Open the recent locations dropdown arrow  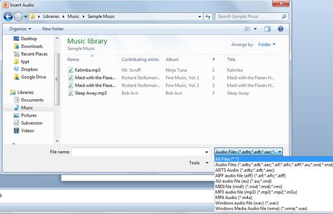point(26,17)
